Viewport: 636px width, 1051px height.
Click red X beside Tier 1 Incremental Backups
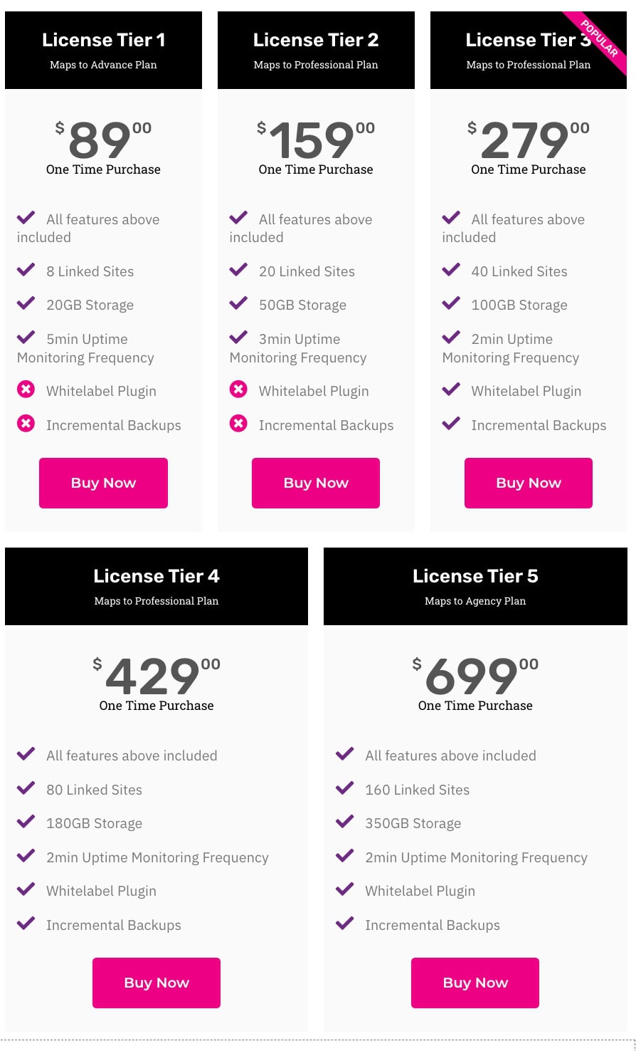click(26, 424)
